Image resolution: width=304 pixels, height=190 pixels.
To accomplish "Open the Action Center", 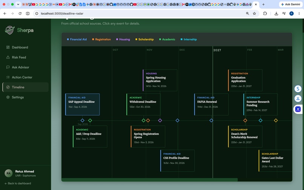I will point(25,77).
